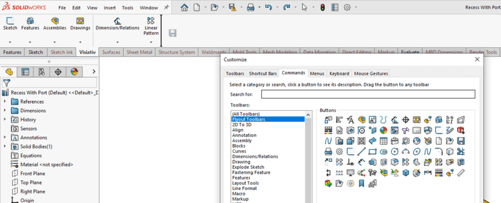Open the DisplayManager color ball tab
This screenshot has height=203, width=501.
[x=74, y=72]
